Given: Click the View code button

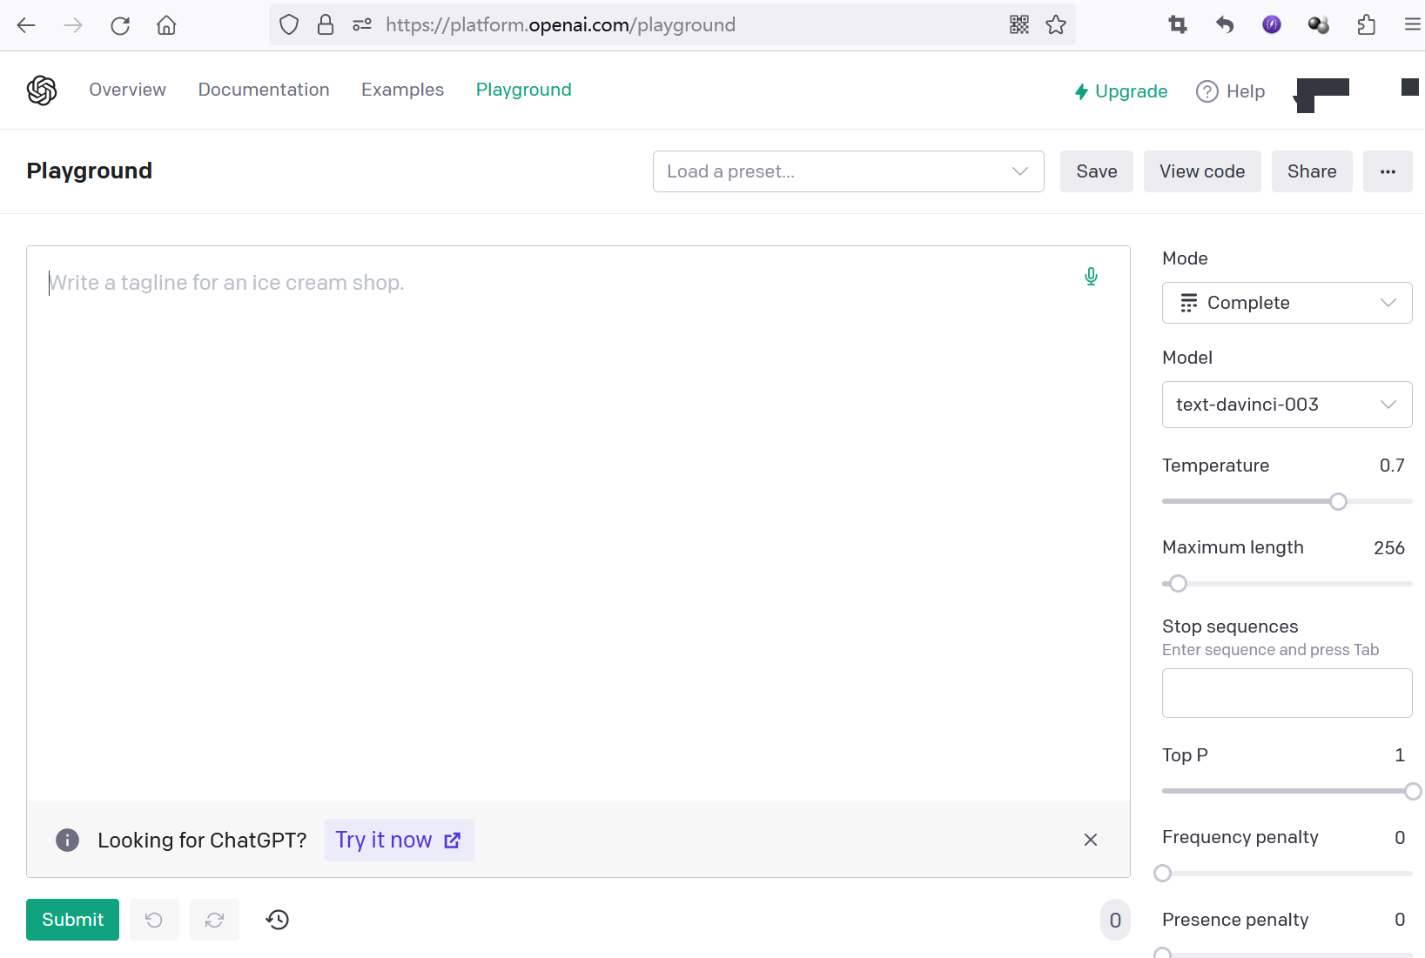Looking at the screenshot, I should [1202, 171].
